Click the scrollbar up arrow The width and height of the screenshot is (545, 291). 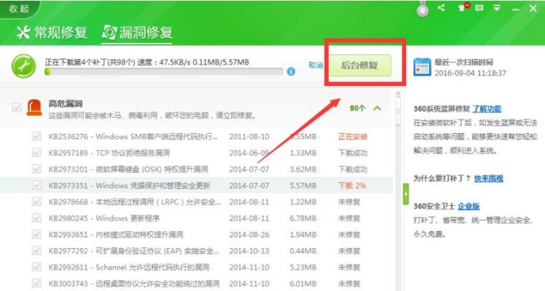click(x=398, y=94)
